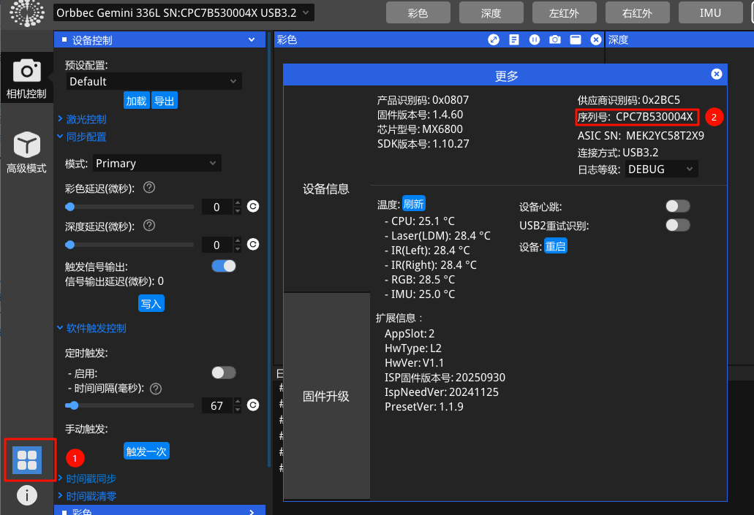The height and width of the screenshot is (515, 754).
Task: Pause the 彩色 color stream
Action: click(x=535, y=40)
